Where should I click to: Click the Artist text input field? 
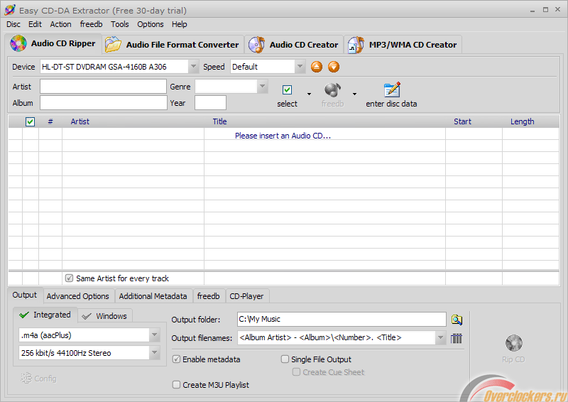click(103, 87)
